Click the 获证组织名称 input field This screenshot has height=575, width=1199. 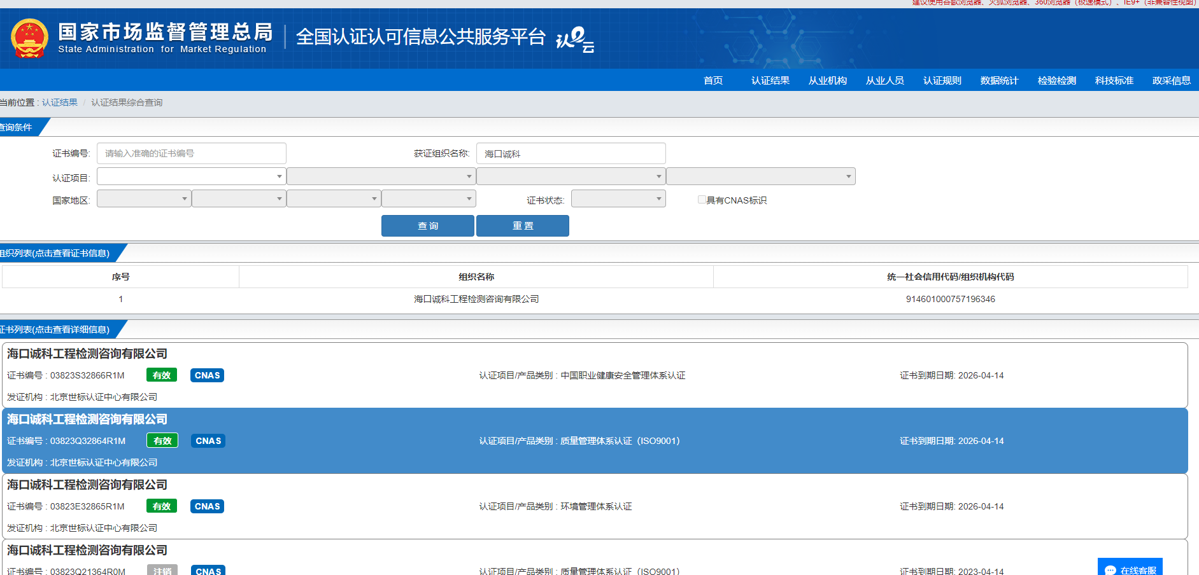click(571, 153)
